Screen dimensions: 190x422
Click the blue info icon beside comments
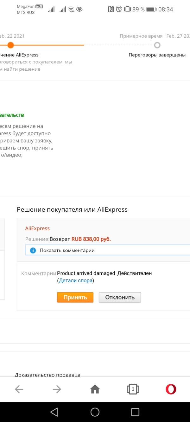coord(33,250)
